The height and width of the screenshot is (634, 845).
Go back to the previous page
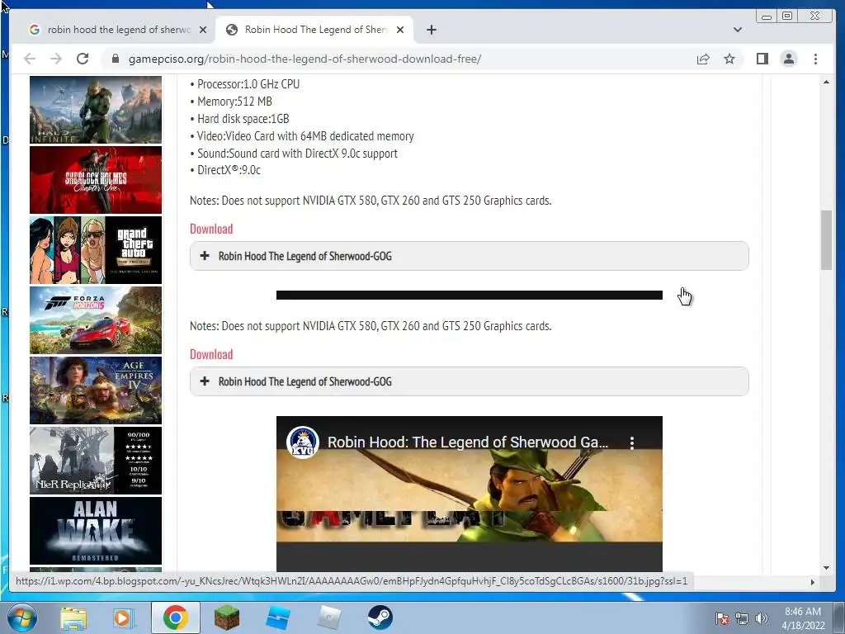coord(30,59)
